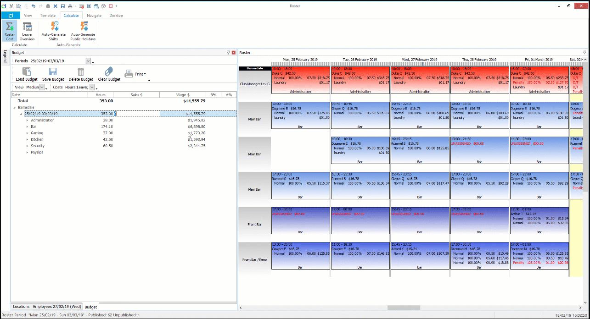Screen dimensions: 590x319
Task: Click the Mon, 25 February 2019 header
Action: 300,60
